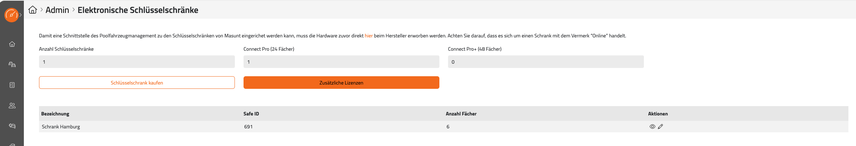Viewport: 856px width, 146px height.
Task: Follow the orange 'hier' manufacturer link
Action: [369, 36]
